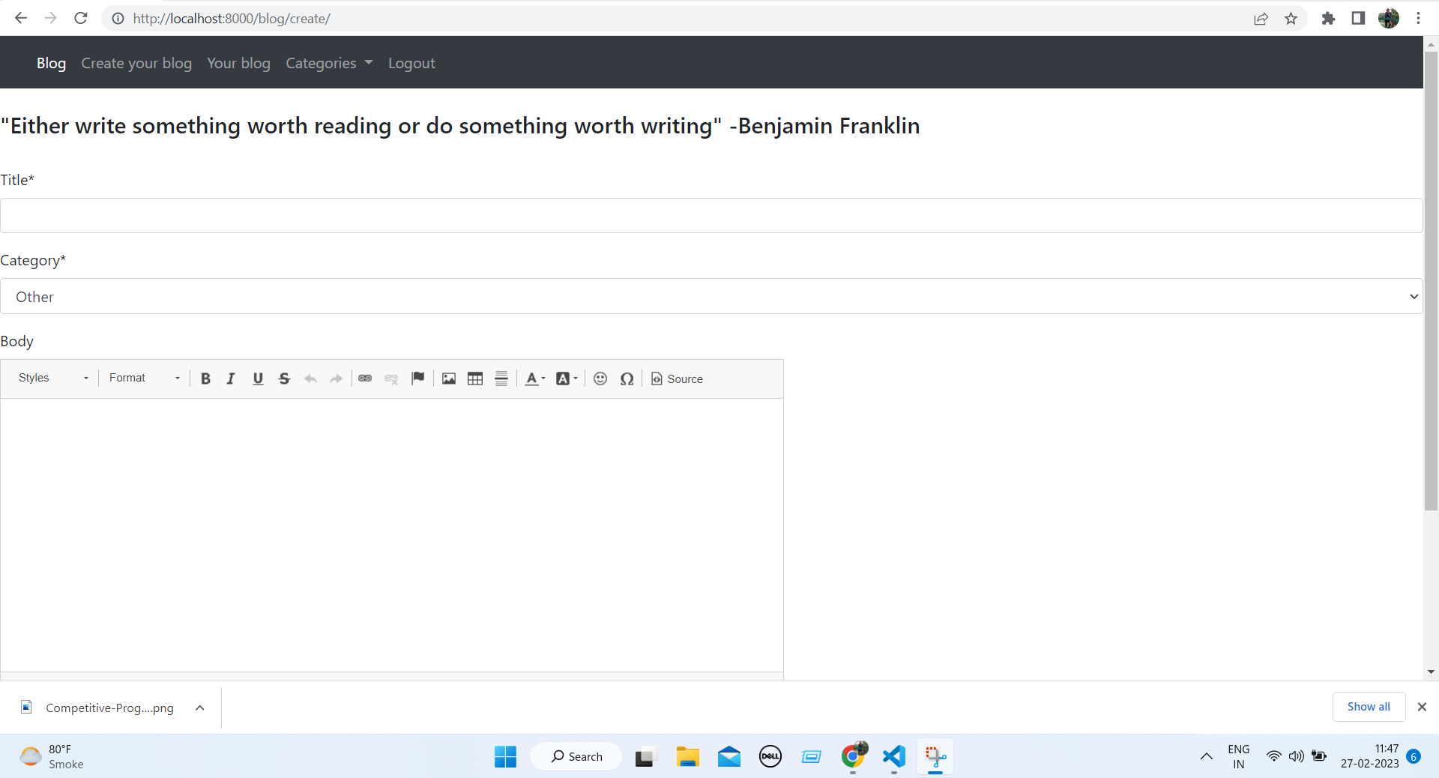Show hidden system tray icons
This screenshot has height=778, width=1439.
1206,756
